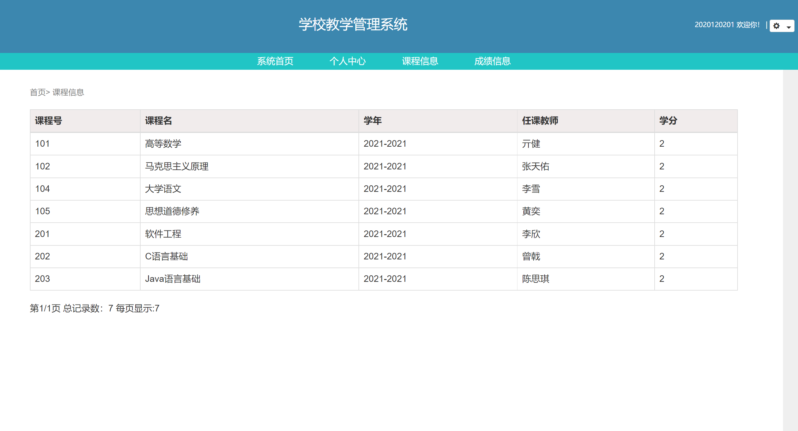
Task: Click the 马克思主义原理 course row
Action: [x=177, y=166]
